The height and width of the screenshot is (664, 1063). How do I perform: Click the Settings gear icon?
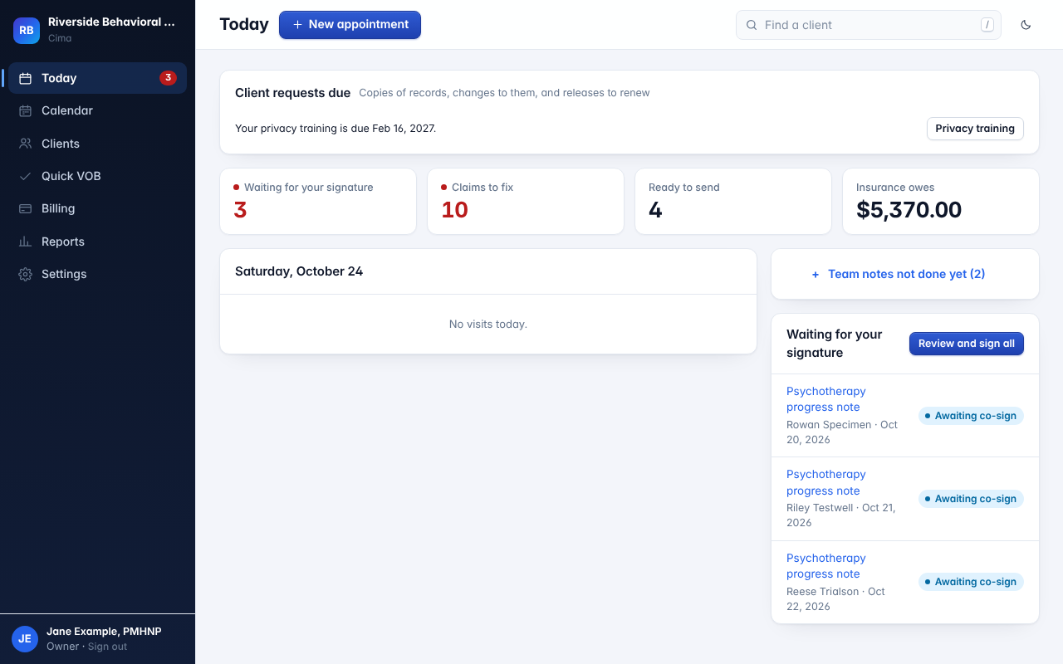click(26, 274)
